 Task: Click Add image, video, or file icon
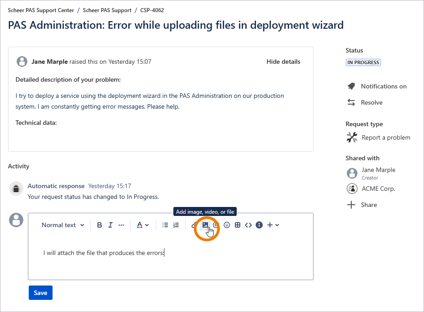pos(205,225)
